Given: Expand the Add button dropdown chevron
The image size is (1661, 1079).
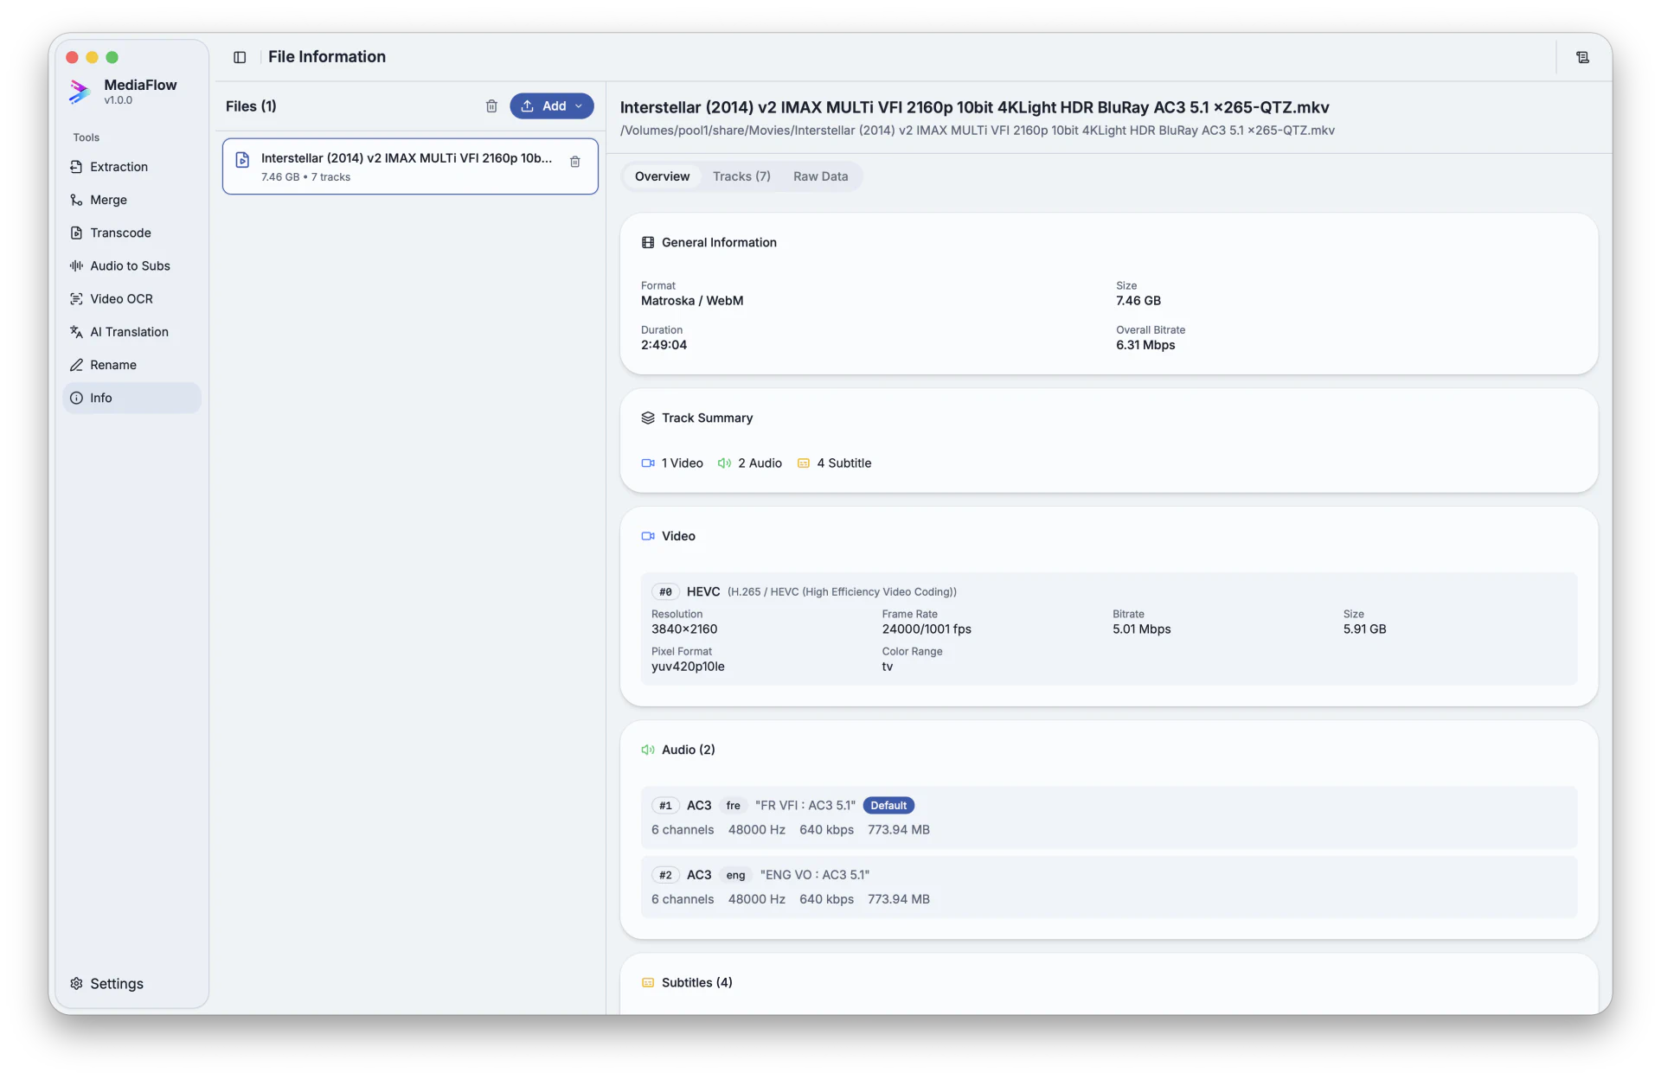Looking at the screenshot, I should click(x=579, y=106).
